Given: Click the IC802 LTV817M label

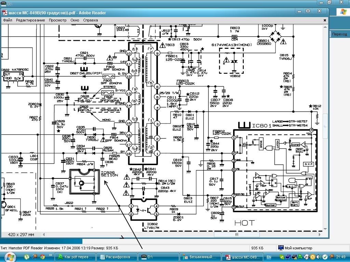Looking at the screenshot, I should click(152, 226).
